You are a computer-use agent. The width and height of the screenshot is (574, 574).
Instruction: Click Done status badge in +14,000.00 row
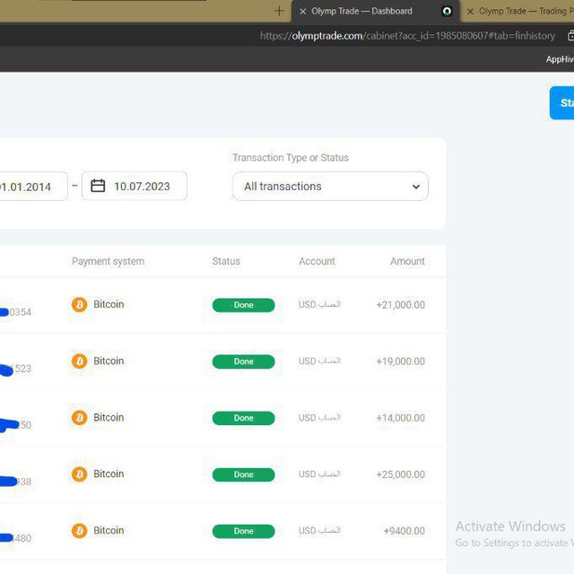pyautogui.click(x=243, y=418)
